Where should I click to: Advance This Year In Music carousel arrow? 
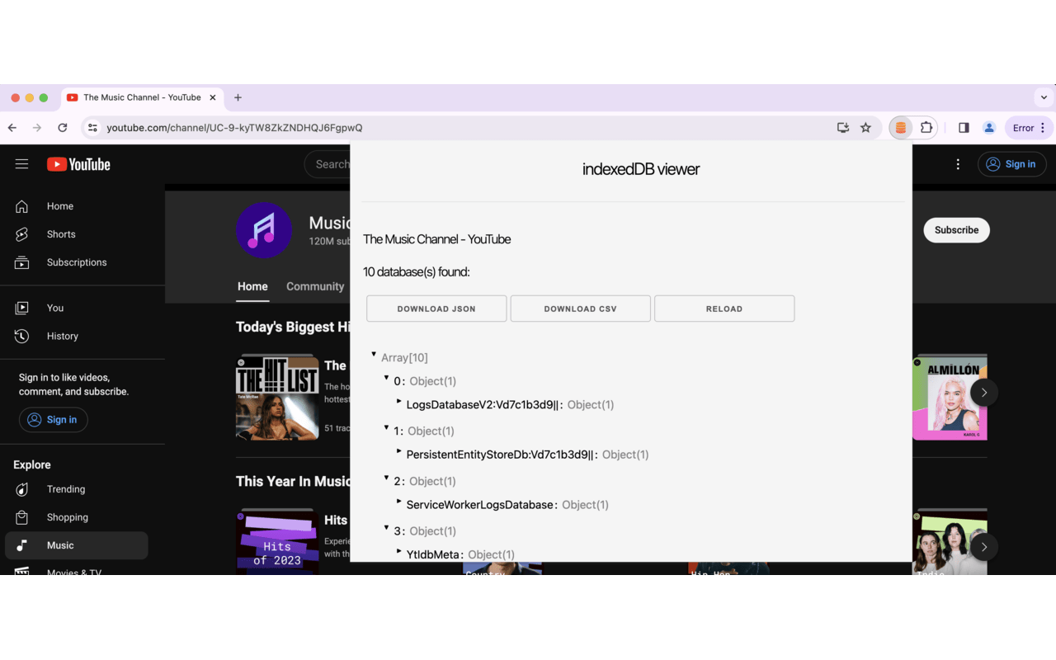983,547
